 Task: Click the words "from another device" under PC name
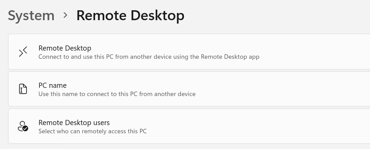click(x=167, y=94)
